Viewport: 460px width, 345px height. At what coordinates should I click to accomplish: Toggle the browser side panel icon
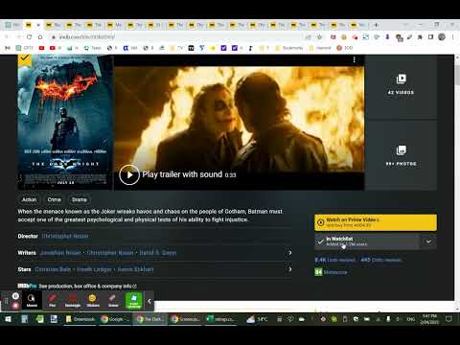tap(430, 37)
